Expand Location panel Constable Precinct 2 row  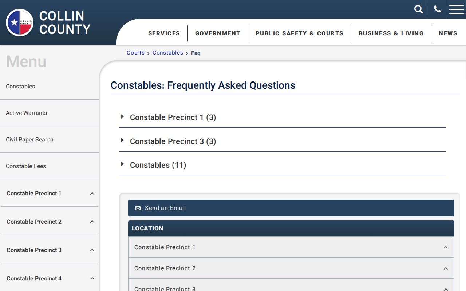291,268
